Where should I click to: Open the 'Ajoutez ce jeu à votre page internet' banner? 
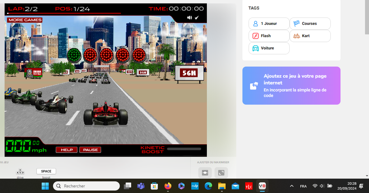point(291,85)
